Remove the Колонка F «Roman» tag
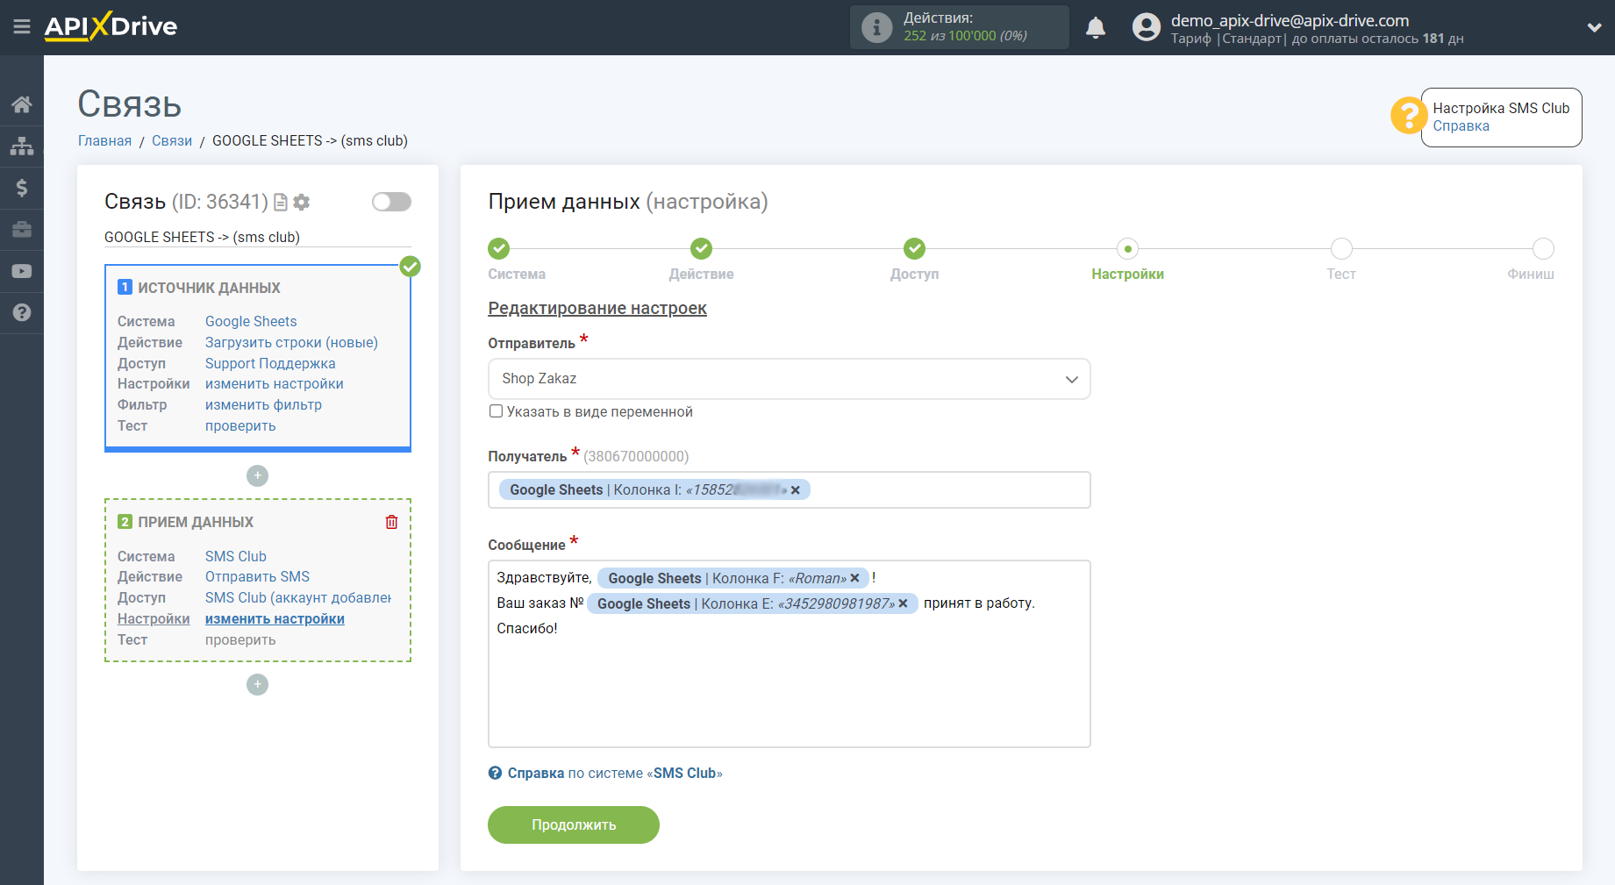Viewport: 1615px width, 885px height. click(x=854, y=579)
